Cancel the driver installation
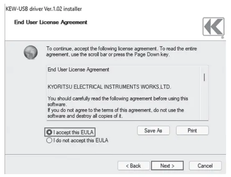231x177 pixels. (205, 166)
